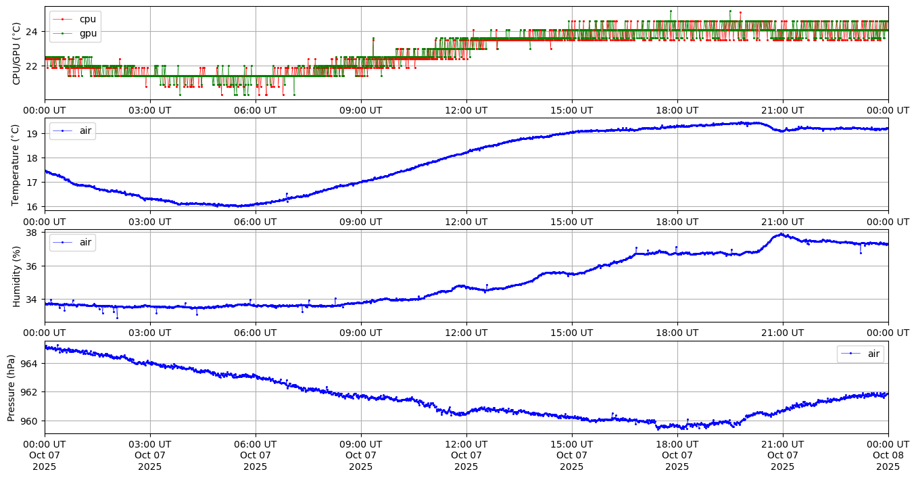Click the 'air' legend in the Humidity plot
The width and height of the screenshot is (916, 478).
(85, 242)
